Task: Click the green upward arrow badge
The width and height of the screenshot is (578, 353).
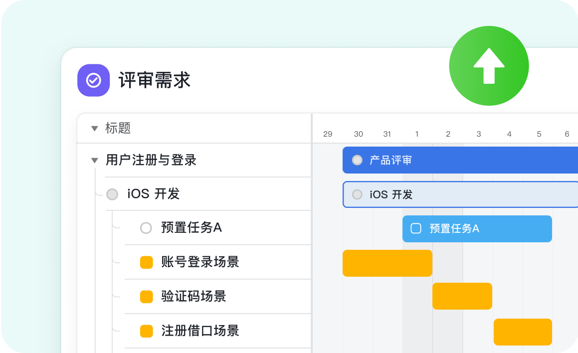Action: pyautogui.click(x=489, y=66)
